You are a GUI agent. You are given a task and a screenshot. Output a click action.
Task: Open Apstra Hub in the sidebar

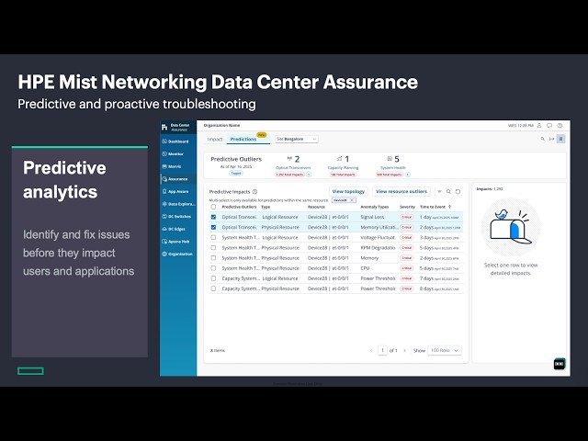coord(175,242)
